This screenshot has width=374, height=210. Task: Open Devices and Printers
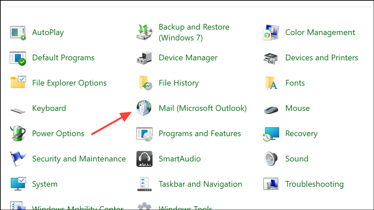tap(321, 57)
